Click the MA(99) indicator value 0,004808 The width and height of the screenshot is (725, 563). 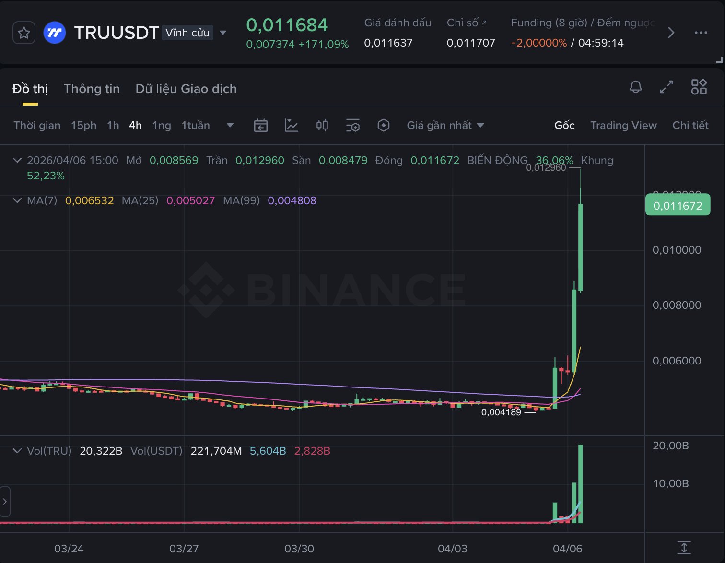pyautogui.click(x=292, y=200)
